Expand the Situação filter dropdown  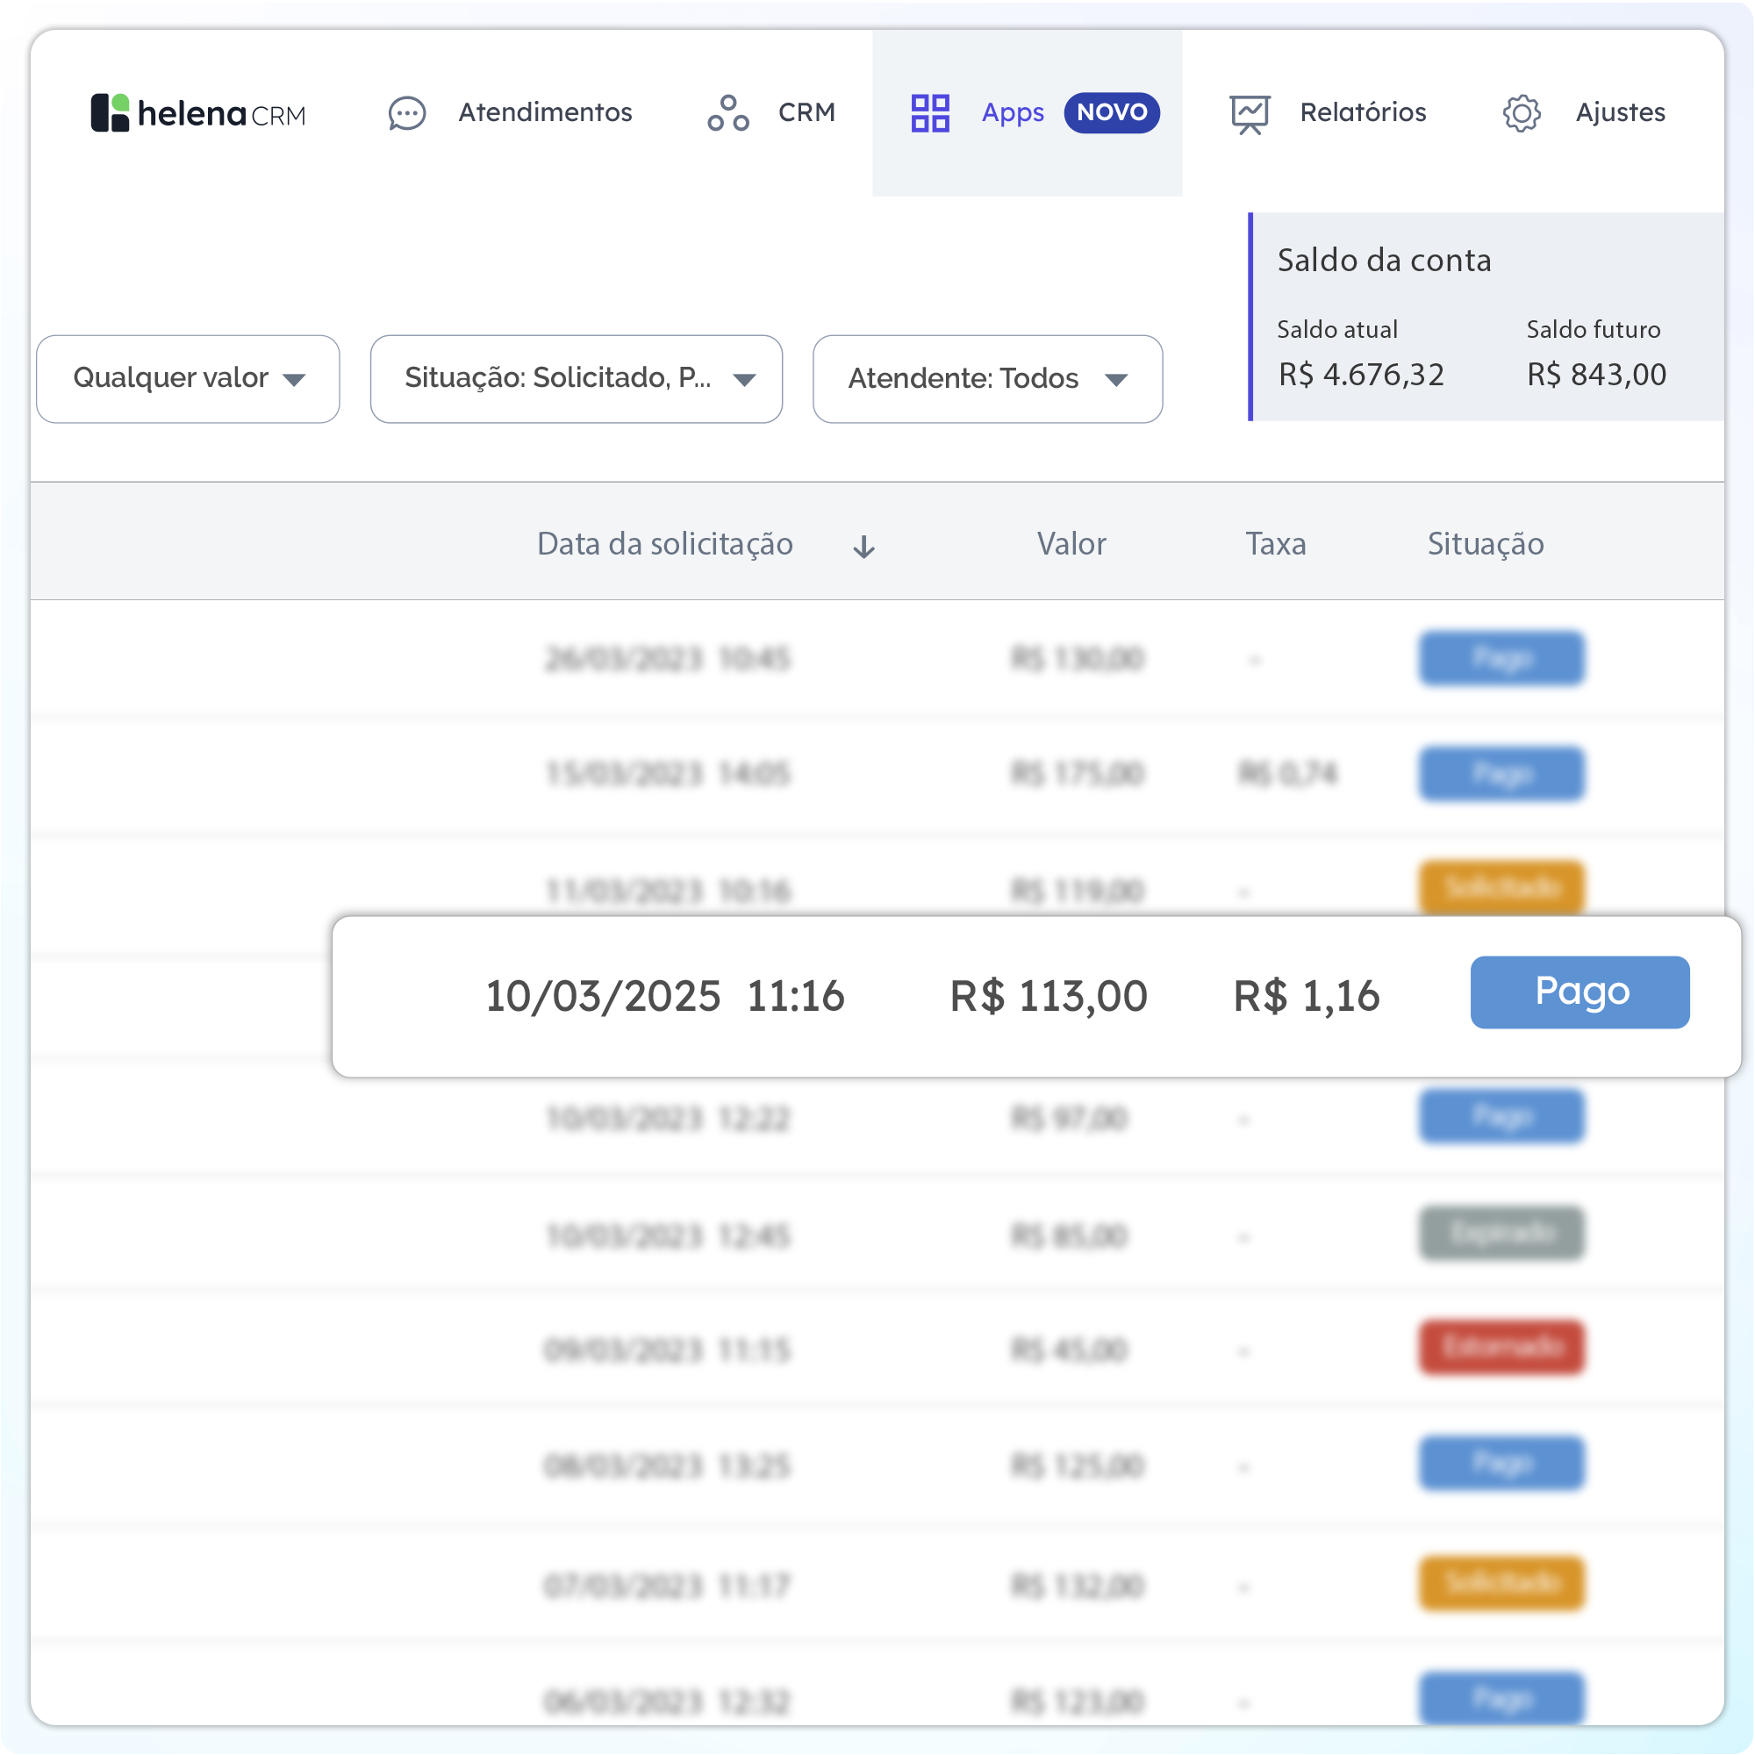coord(576,379)
